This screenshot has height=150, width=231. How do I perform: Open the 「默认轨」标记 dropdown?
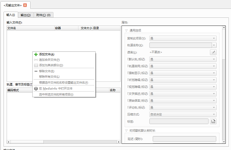coord(183,59)
